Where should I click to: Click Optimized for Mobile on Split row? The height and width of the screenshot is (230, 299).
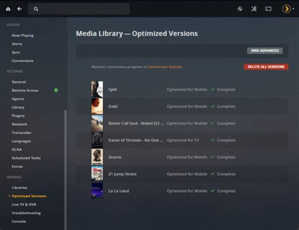[x=187, y=89]
